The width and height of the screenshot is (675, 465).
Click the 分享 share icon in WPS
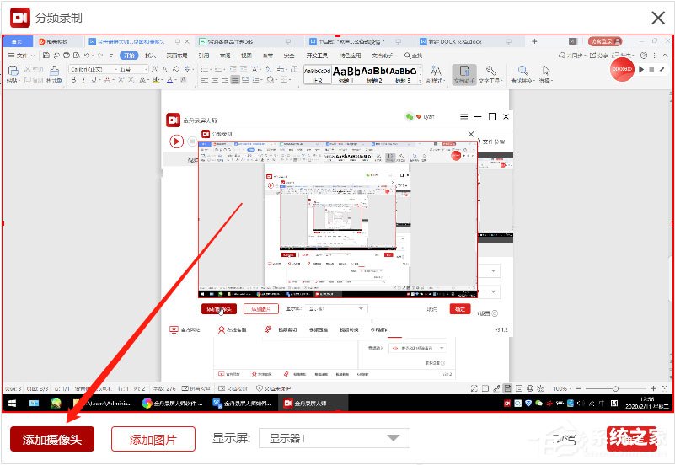coord(599,56)
